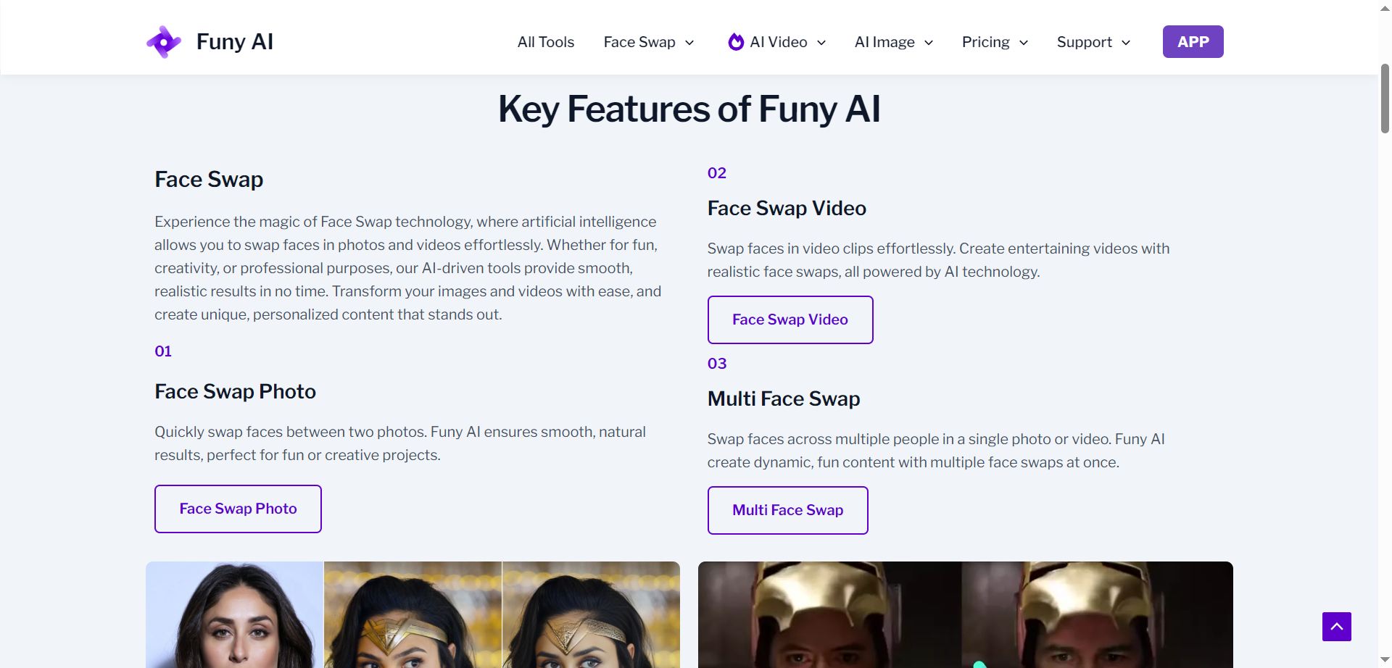Expand the Support menu
1392x668 pixels.
[x=1093, y=42]
